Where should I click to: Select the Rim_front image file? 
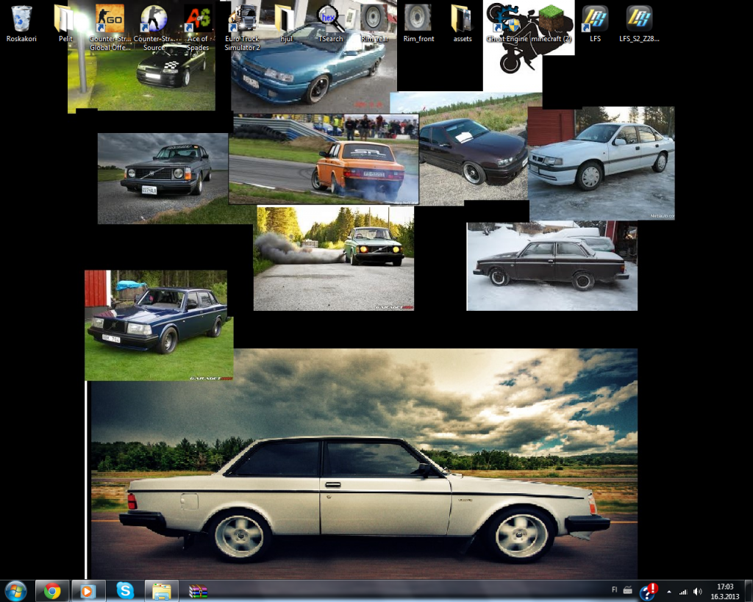click(x=418, y=24)
